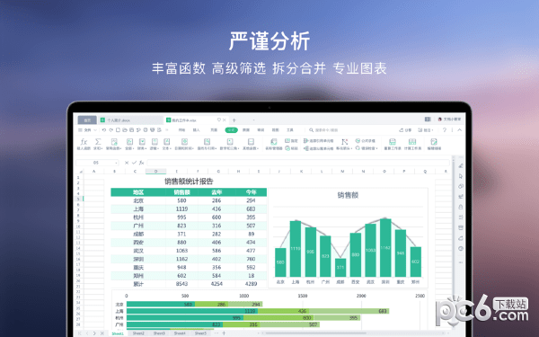The image size is (539, 337).
Task: Open the Sheet5 worksheet tab
Action: point(200,333)
